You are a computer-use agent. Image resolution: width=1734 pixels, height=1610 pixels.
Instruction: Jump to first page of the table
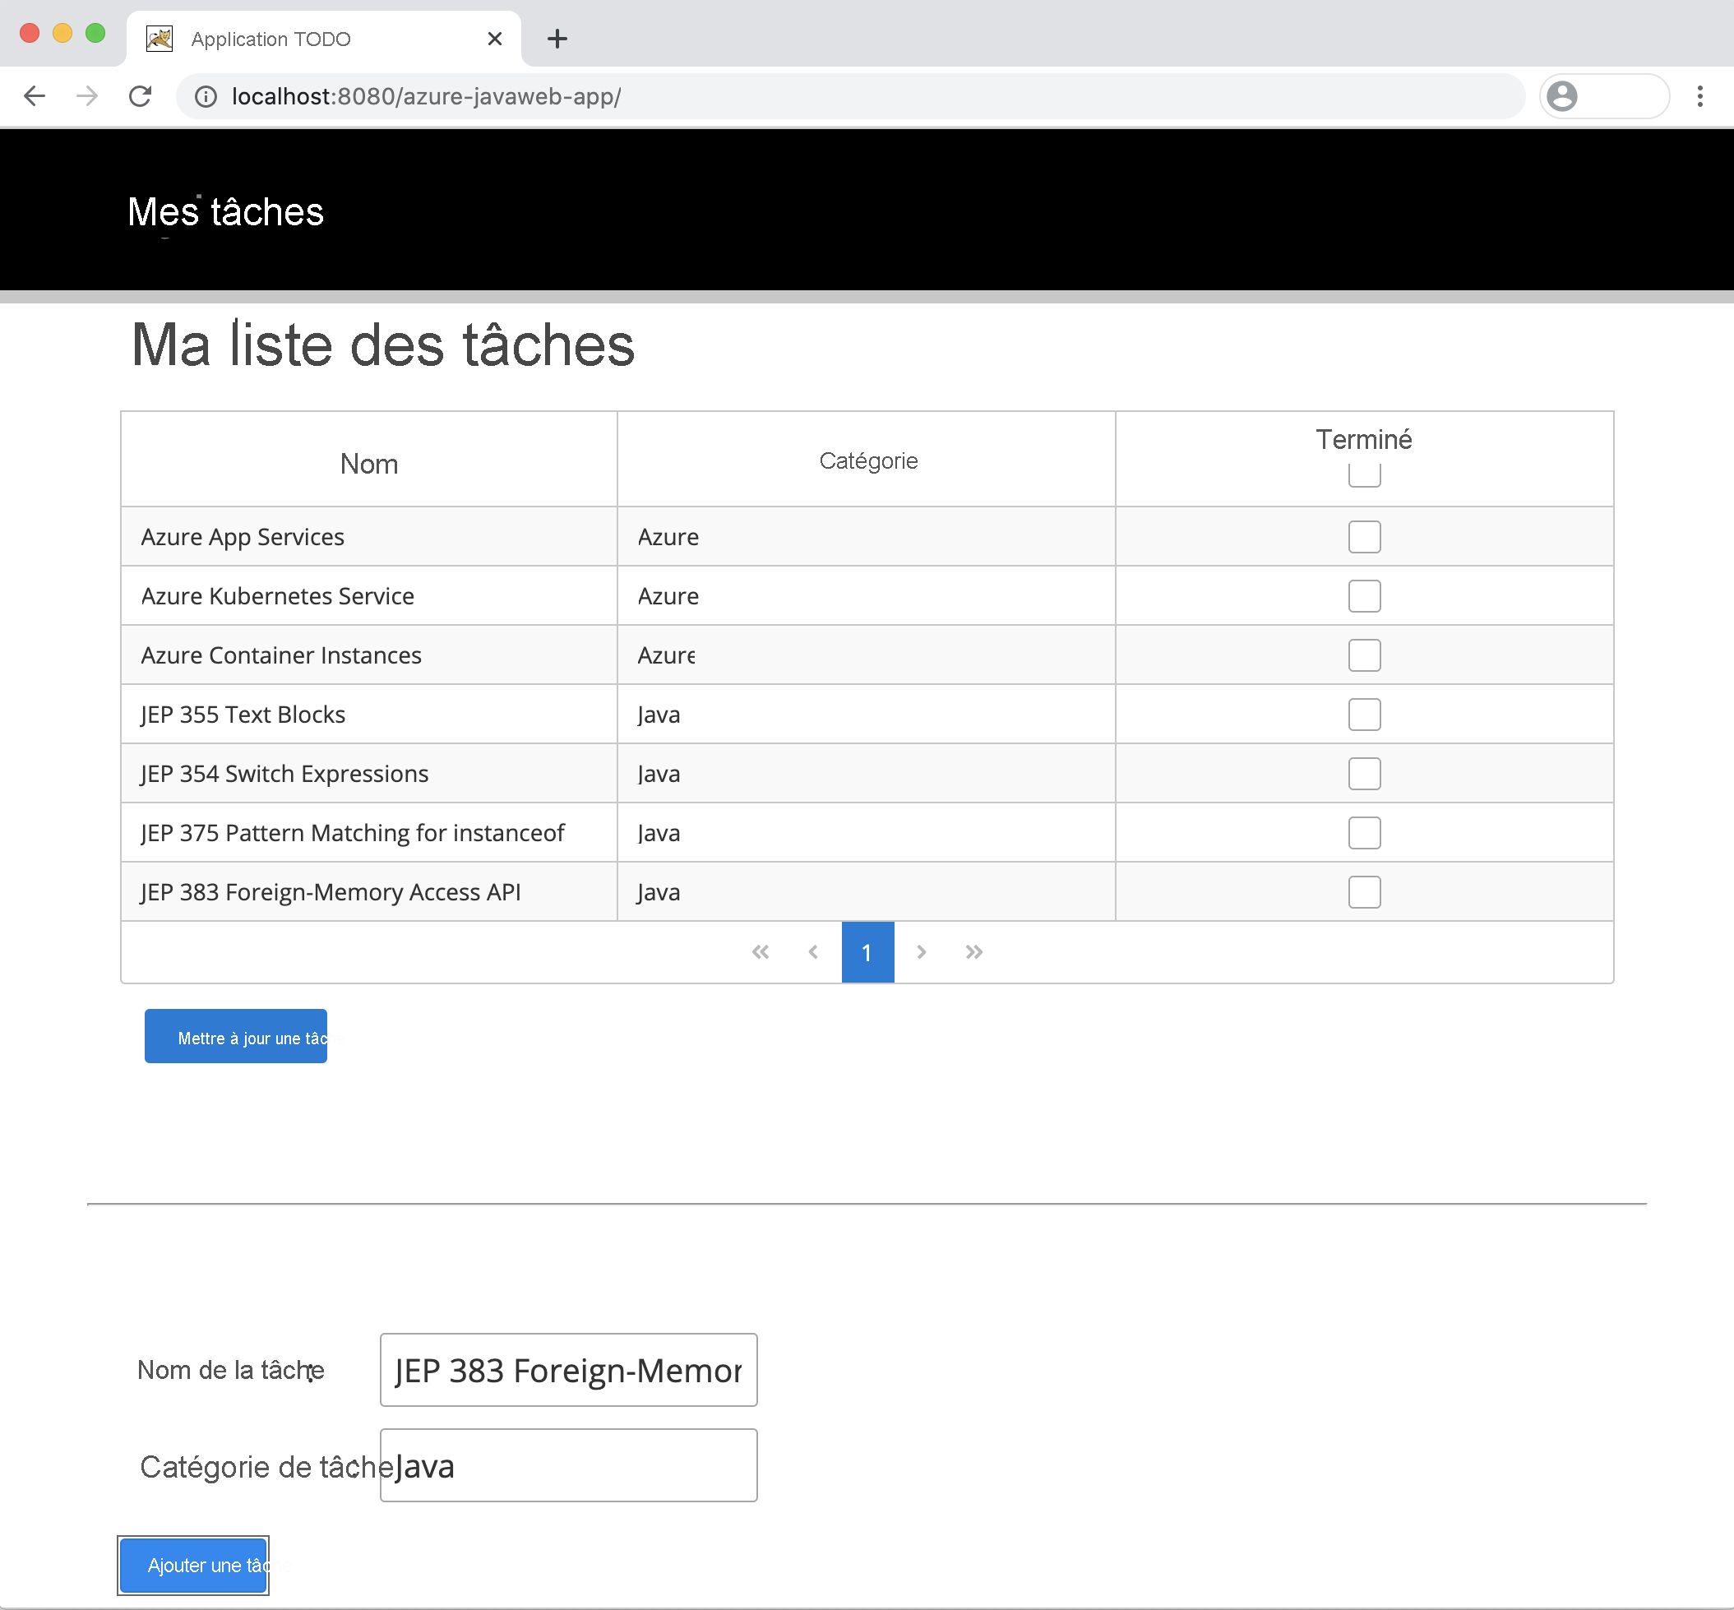[761, 952]
